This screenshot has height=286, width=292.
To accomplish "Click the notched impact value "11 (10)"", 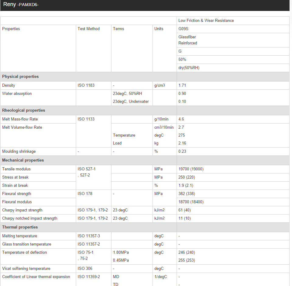I will point(185,218).
